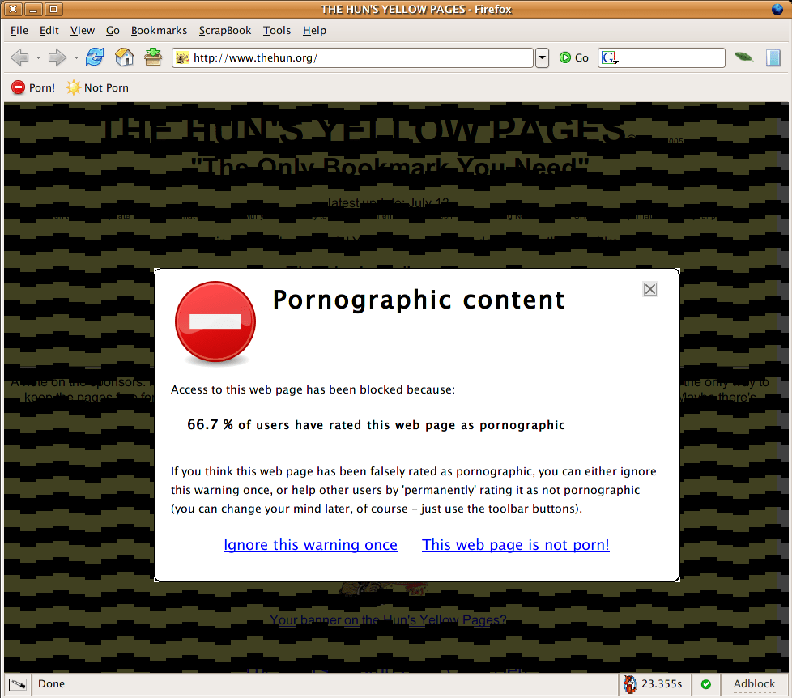Click the 'Pornographic content' heading
The height and width of the screenshot is (698, 792).
click(x=418, y=300)
